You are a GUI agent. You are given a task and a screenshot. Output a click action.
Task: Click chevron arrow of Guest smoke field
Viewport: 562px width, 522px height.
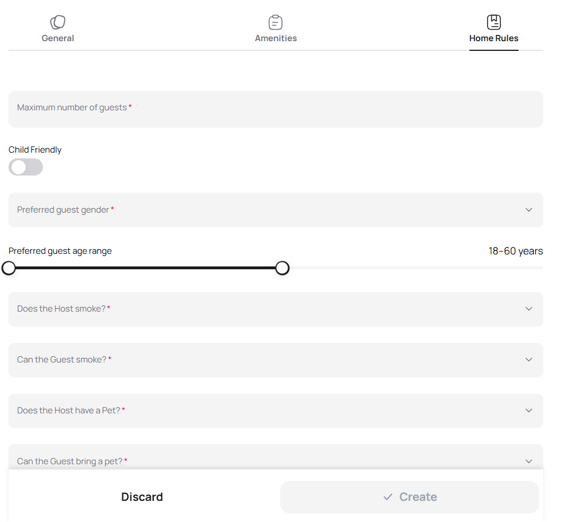pyautogui.click(x=528, y=360)
